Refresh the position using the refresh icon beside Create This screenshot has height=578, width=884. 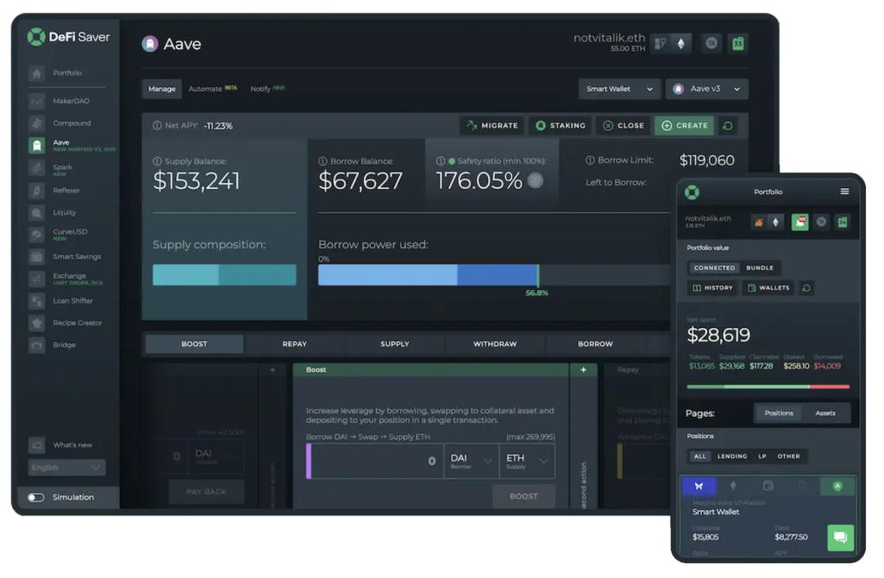(727, 126)
